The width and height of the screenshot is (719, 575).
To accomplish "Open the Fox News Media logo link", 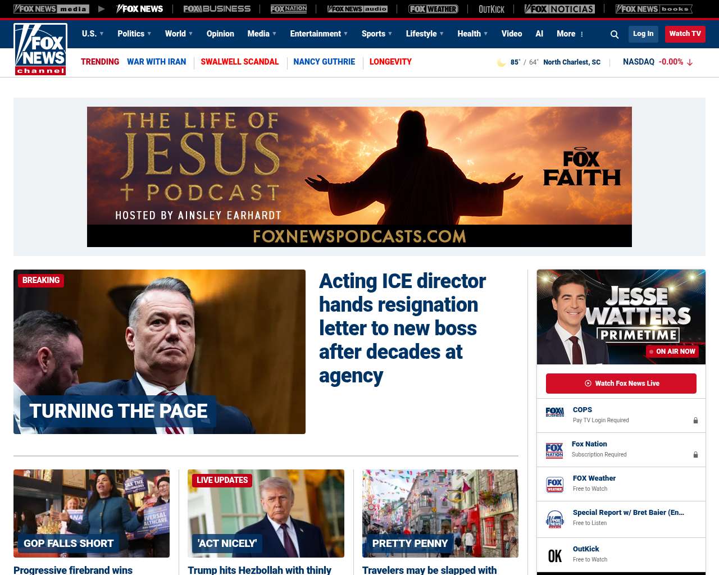I will point(51,9).
